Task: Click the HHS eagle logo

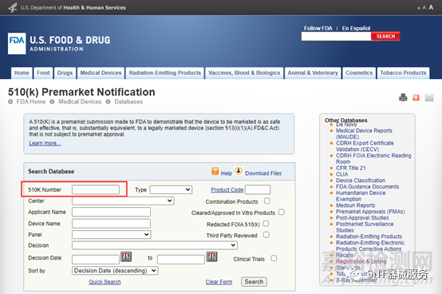Action: click(13, 8)
